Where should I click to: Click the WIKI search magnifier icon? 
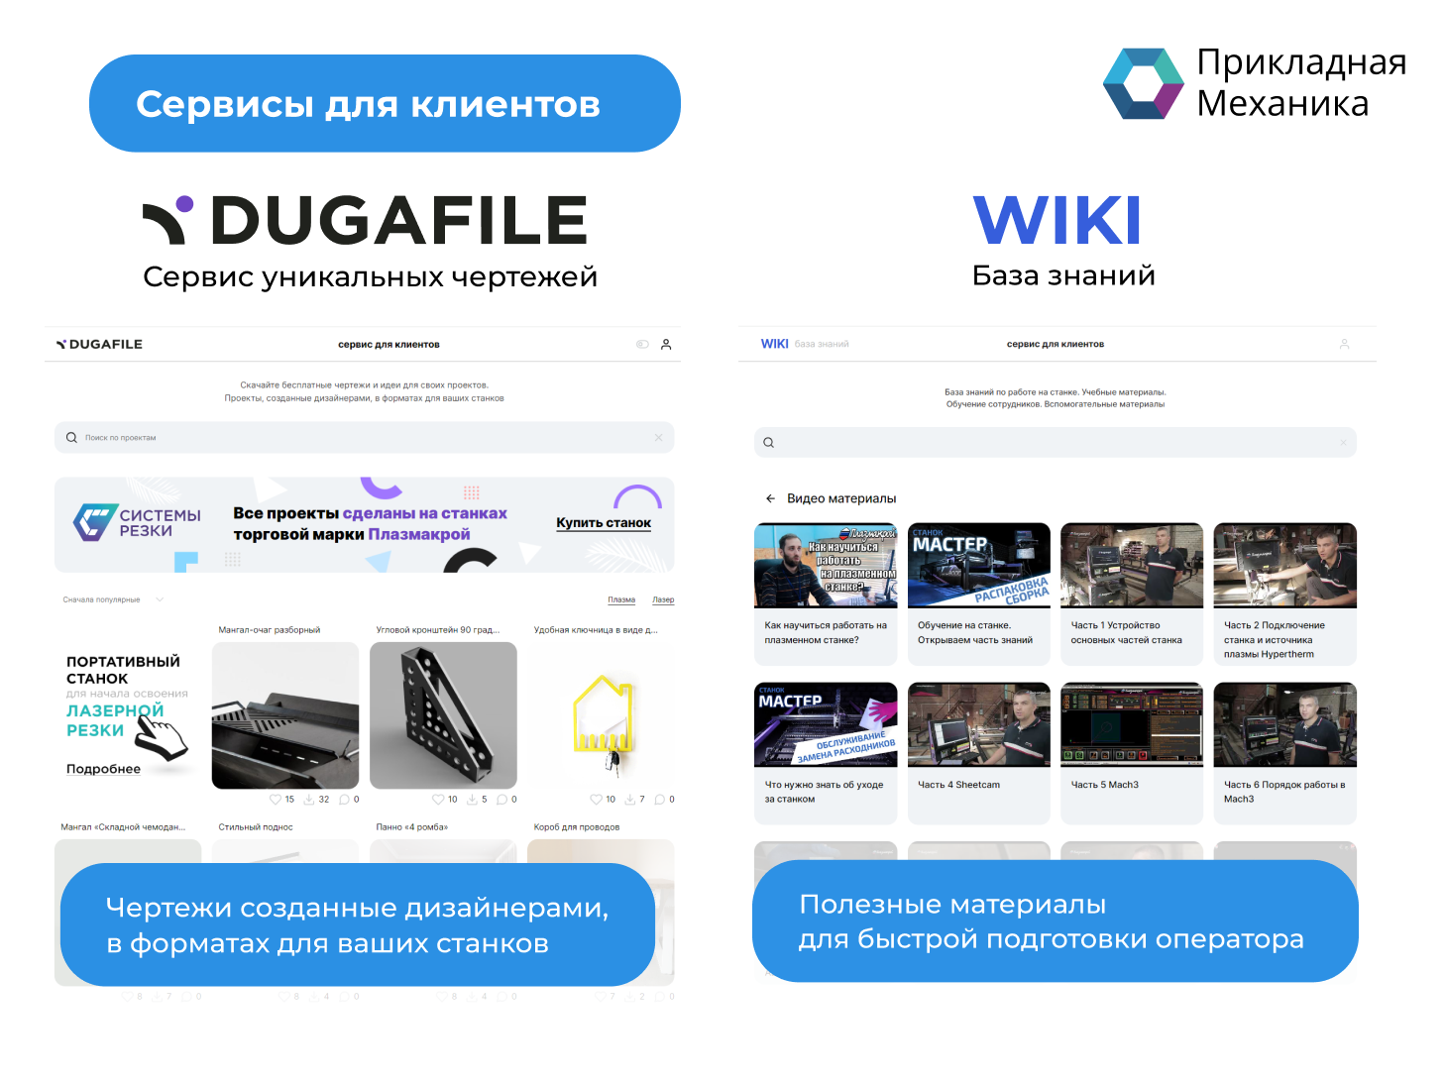768,443
